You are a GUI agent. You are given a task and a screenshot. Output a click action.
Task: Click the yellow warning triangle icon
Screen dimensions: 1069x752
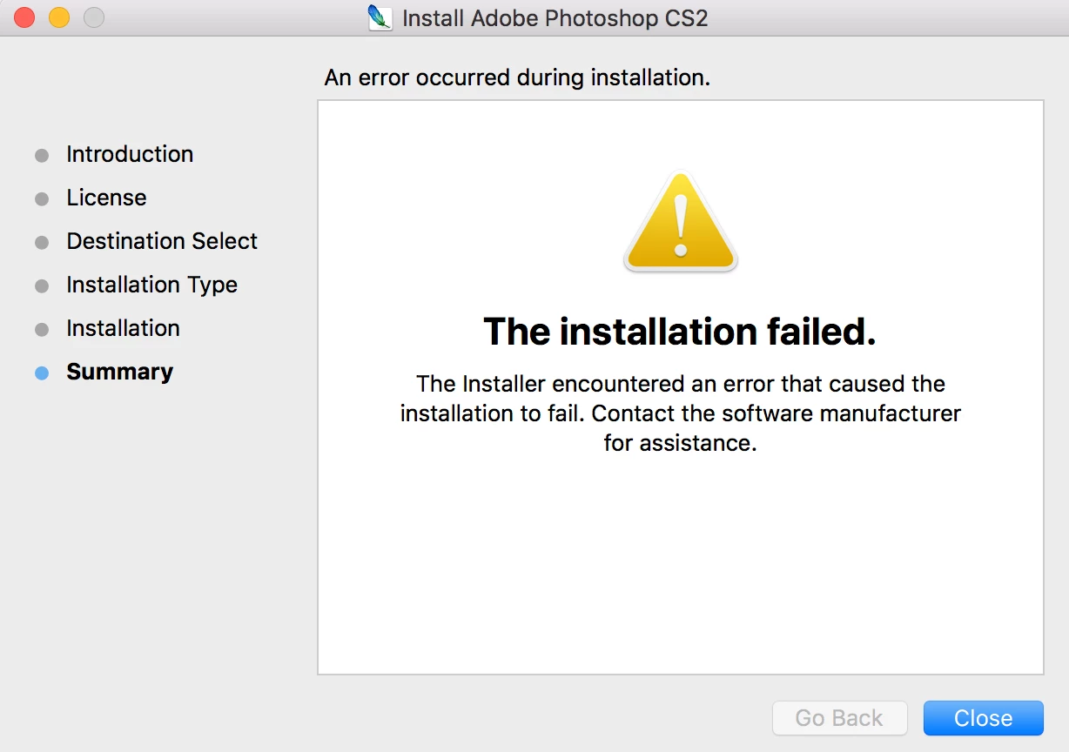[x=681, y=222]
